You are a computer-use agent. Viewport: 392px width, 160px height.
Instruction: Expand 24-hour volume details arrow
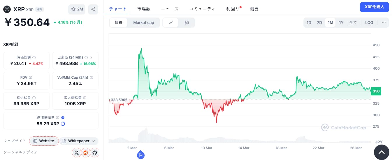point(91,57)
